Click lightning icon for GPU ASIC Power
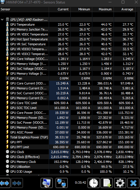Screen dimensions: 140x190 point(7,132)
